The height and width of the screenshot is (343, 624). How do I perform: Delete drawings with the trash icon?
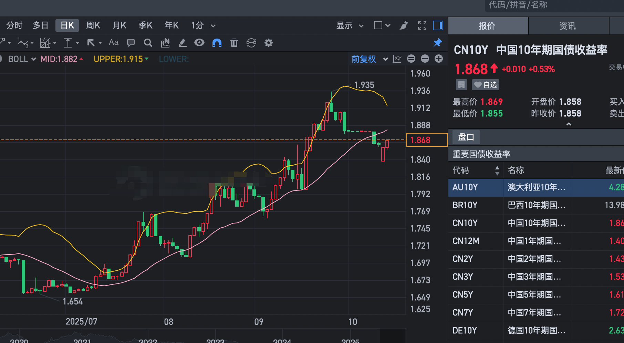tap(234, 43)
